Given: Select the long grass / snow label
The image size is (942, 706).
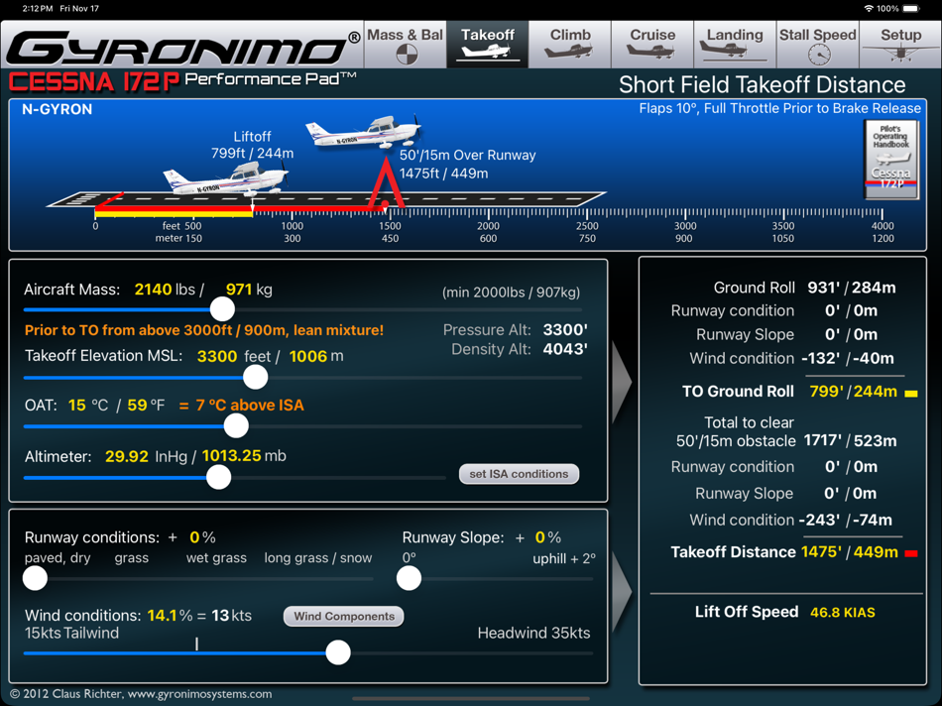Looking at the screenshot, I should pyautogui.click(x=318, y=558).
